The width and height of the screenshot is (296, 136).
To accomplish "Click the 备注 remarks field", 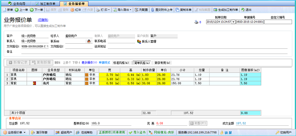I will click(154, 52).
